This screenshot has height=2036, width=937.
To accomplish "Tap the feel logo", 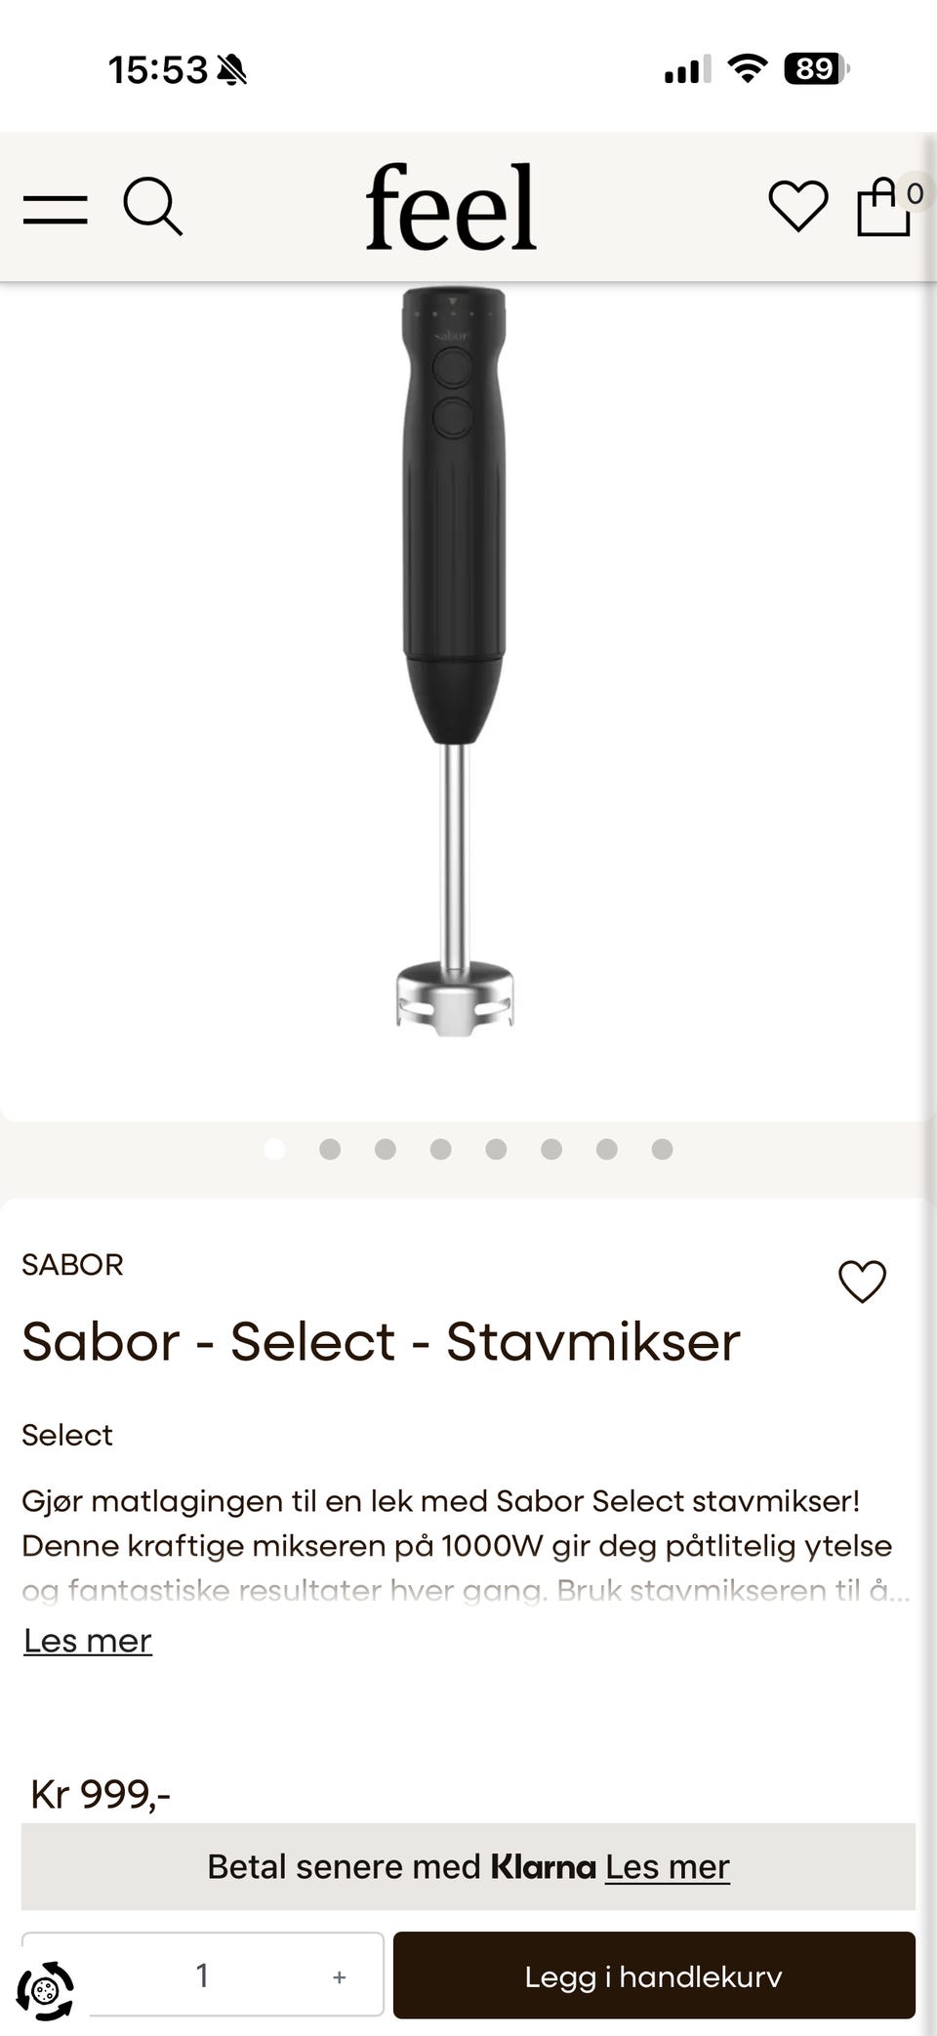I will click(x=451, y=207).
